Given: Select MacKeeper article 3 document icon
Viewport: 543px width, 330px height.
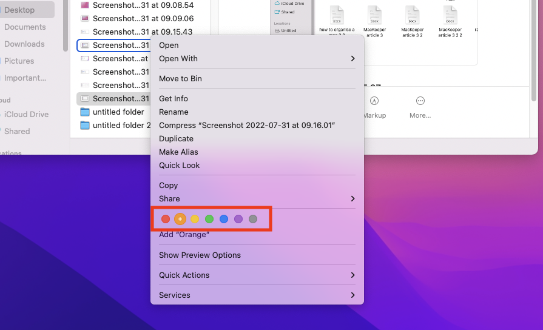Looking at the screenshot, I should pos(374,15).
